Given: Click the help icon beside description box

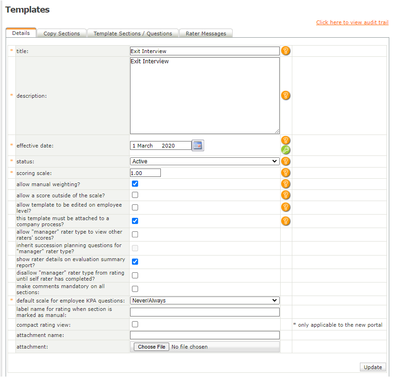Looking at the screenshot, I should (x=286, y=95).
